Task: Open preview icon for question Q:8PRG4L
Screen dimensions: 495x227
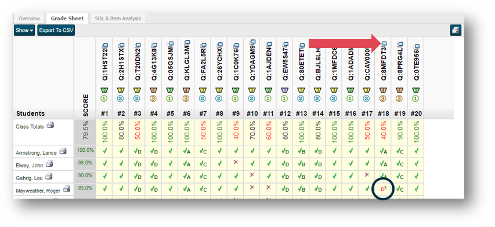Action: pyautogui.click(x=400, y=44)
